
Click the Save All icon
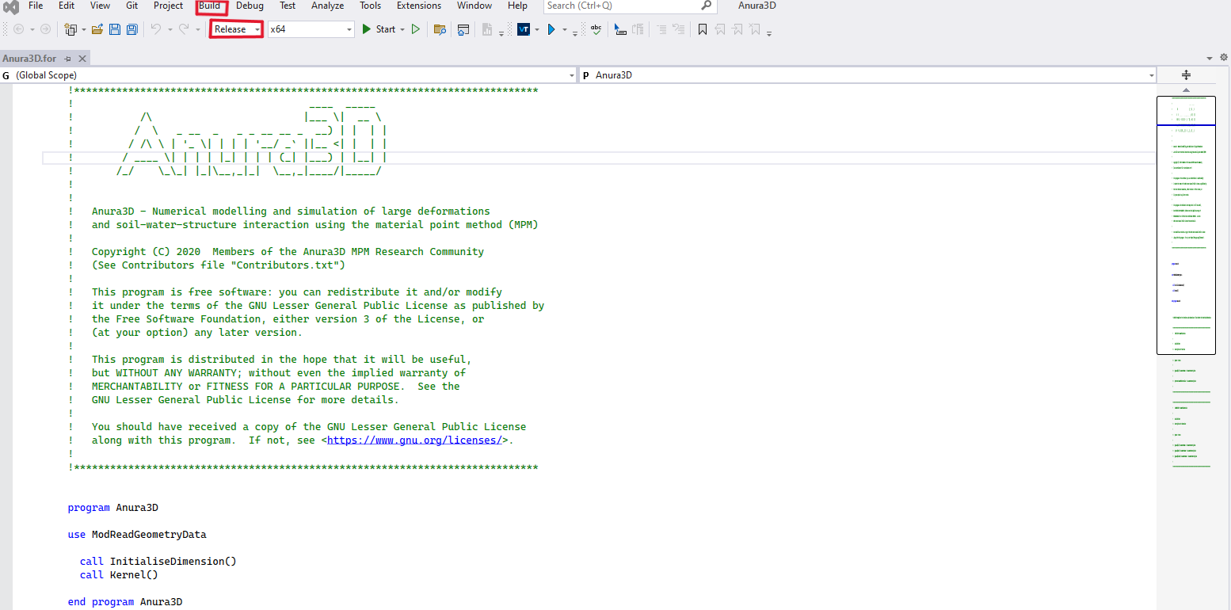[x=131, y=29]
